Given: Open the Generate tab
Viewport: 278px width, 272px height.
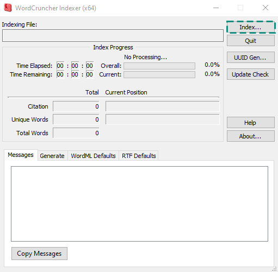Looking at the screenshot, I should [52, 156].
